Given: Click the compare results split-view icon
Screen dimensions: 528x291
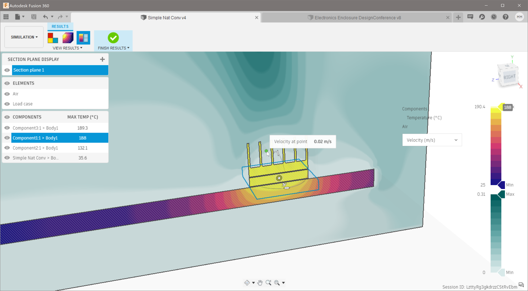Looking at the screenshot, I should tap(83, 38).
